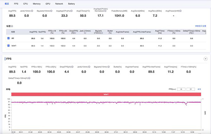Open the info icon beside top Jank(/10min)
Viewport: 211px width, 134px height.
32,11
